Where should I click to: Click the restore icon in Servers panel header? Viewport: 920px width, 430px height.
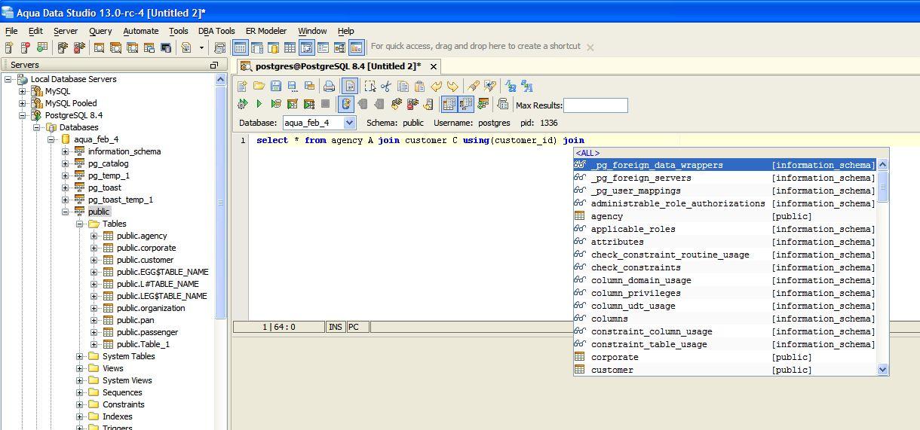(x=213, y=66)
